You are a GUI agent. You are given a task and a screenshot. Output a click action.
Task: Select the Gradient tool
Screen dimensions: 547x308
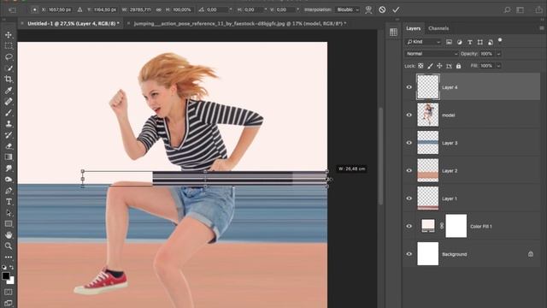[9, 157]
